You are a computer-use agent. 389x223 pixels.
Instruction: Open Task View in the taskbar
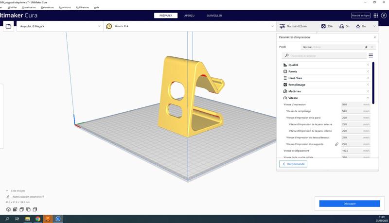point(17,219)
